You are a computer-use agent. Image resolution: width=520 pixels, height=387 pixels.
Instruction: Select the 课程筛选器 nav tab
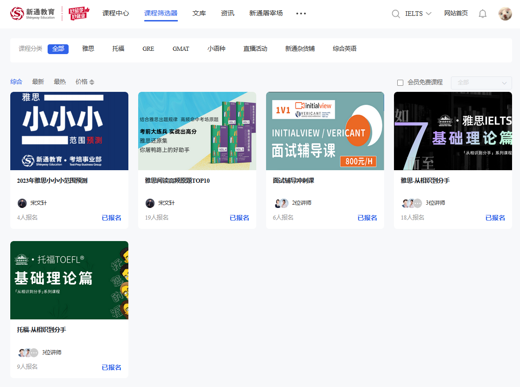tap(161, 13)
